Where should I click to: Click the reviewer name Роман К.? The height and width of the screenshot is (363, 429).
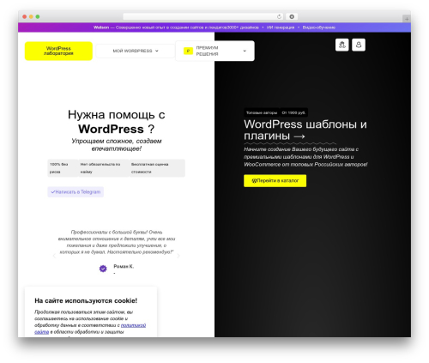pos(124,266)
